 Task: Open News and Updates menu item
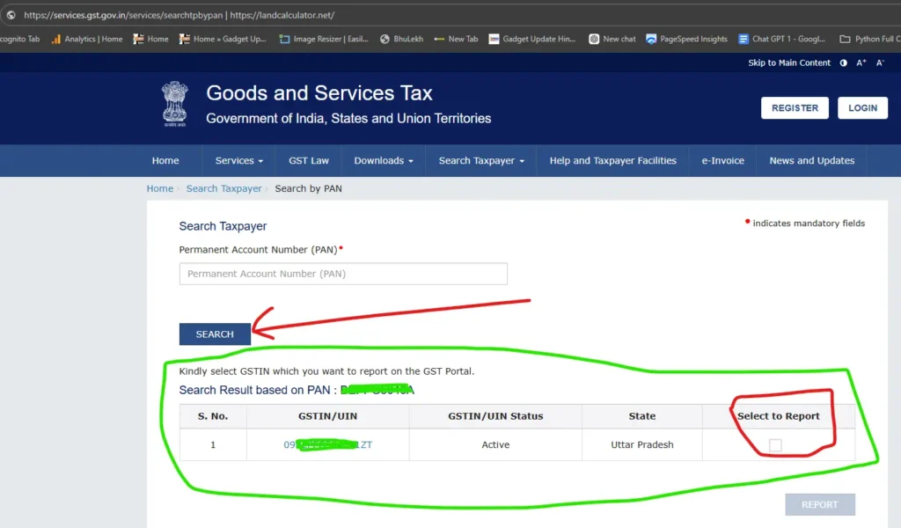(811, 161)
